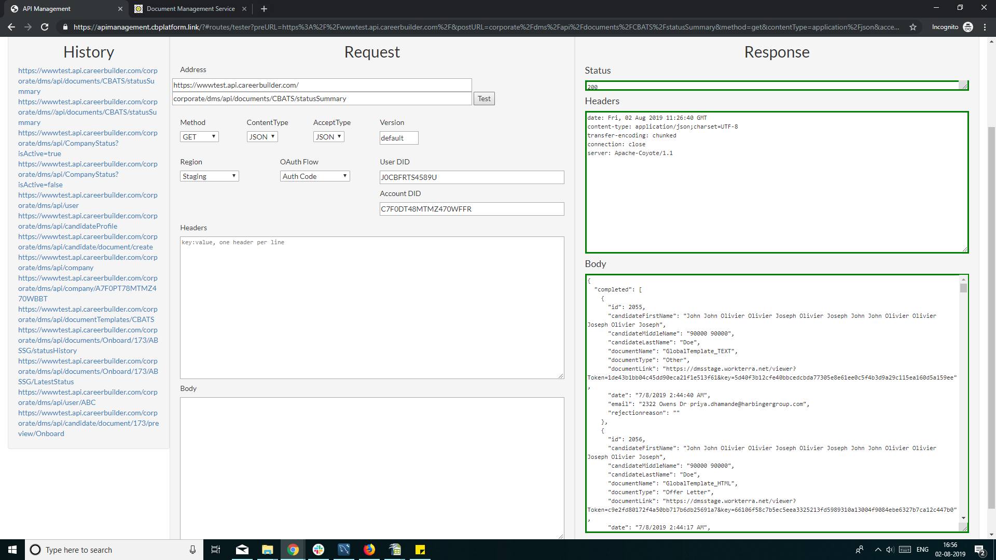The width and height of the screenshot is (996, 560).
Task: Expand the OAuth Flow Auth Code dropdown
Action: coord(314,176)
